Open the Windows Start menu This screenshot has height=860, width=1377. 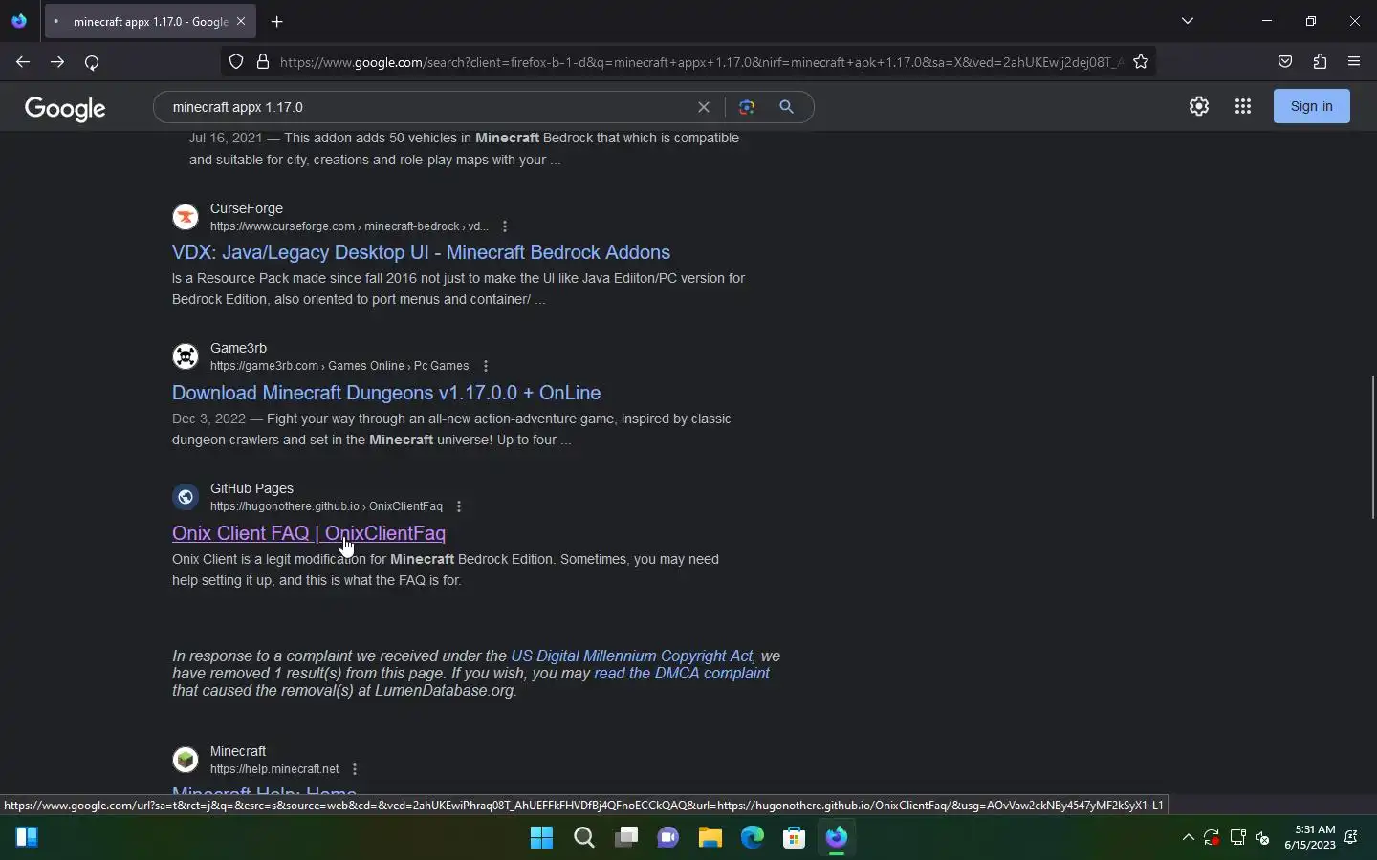pyautogui.click(x=541, y=837)
